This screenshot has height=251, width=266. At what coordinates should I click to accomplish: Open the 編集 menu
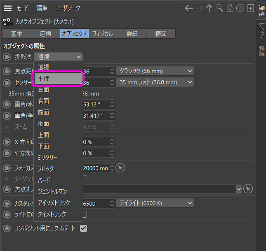point(42,8)
